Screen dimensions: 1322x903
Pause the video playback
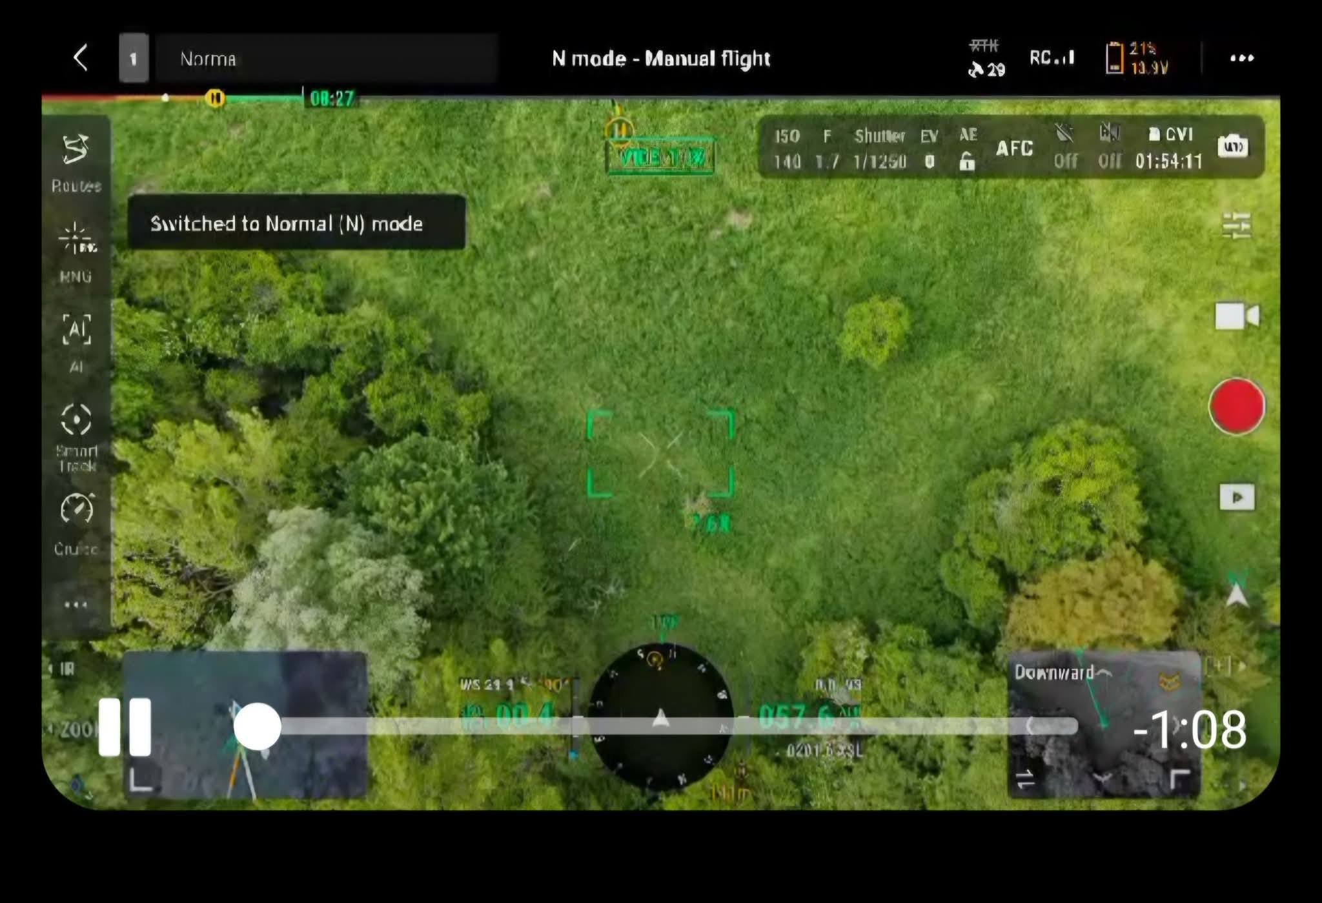[125, 727]
